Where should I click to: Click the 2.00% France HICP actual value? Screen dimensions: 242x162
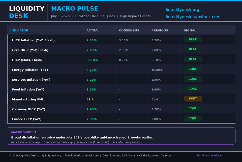point(92,119)
